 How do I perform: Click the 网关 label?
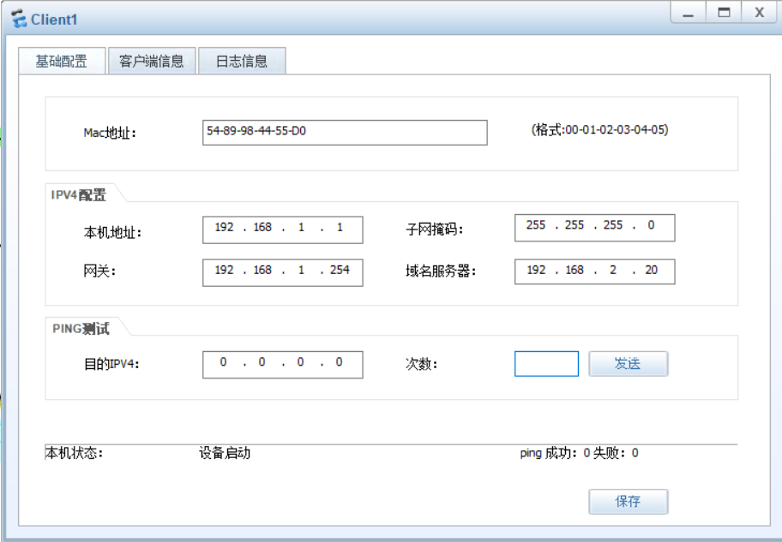click(99, 271)
